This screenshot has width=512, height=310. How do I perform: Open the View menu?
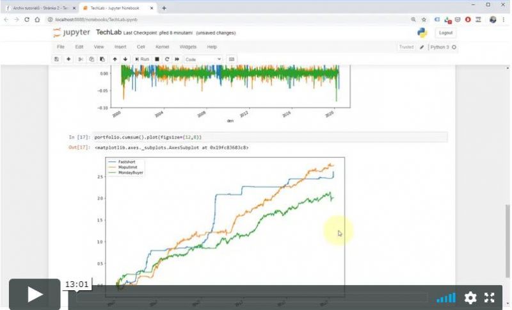pyautogui.click(x=99, y=47)
